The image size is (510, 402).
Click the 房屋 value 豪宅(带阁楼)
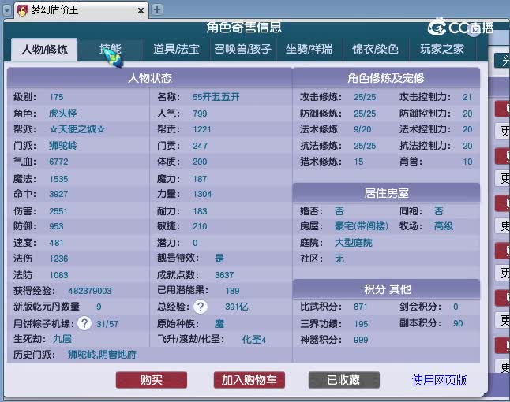click(x=362, y=226)
